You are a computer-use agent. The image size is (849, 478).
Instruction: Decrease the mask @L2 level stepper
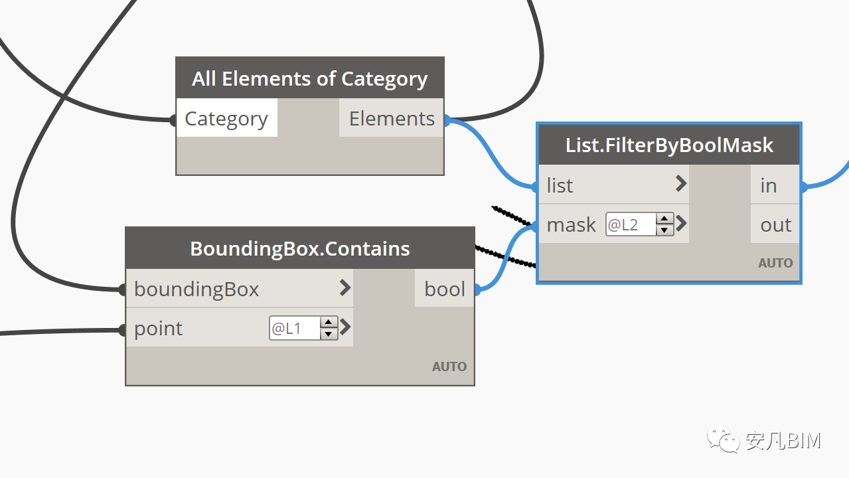pyautogui.click(x=664, y=230)
